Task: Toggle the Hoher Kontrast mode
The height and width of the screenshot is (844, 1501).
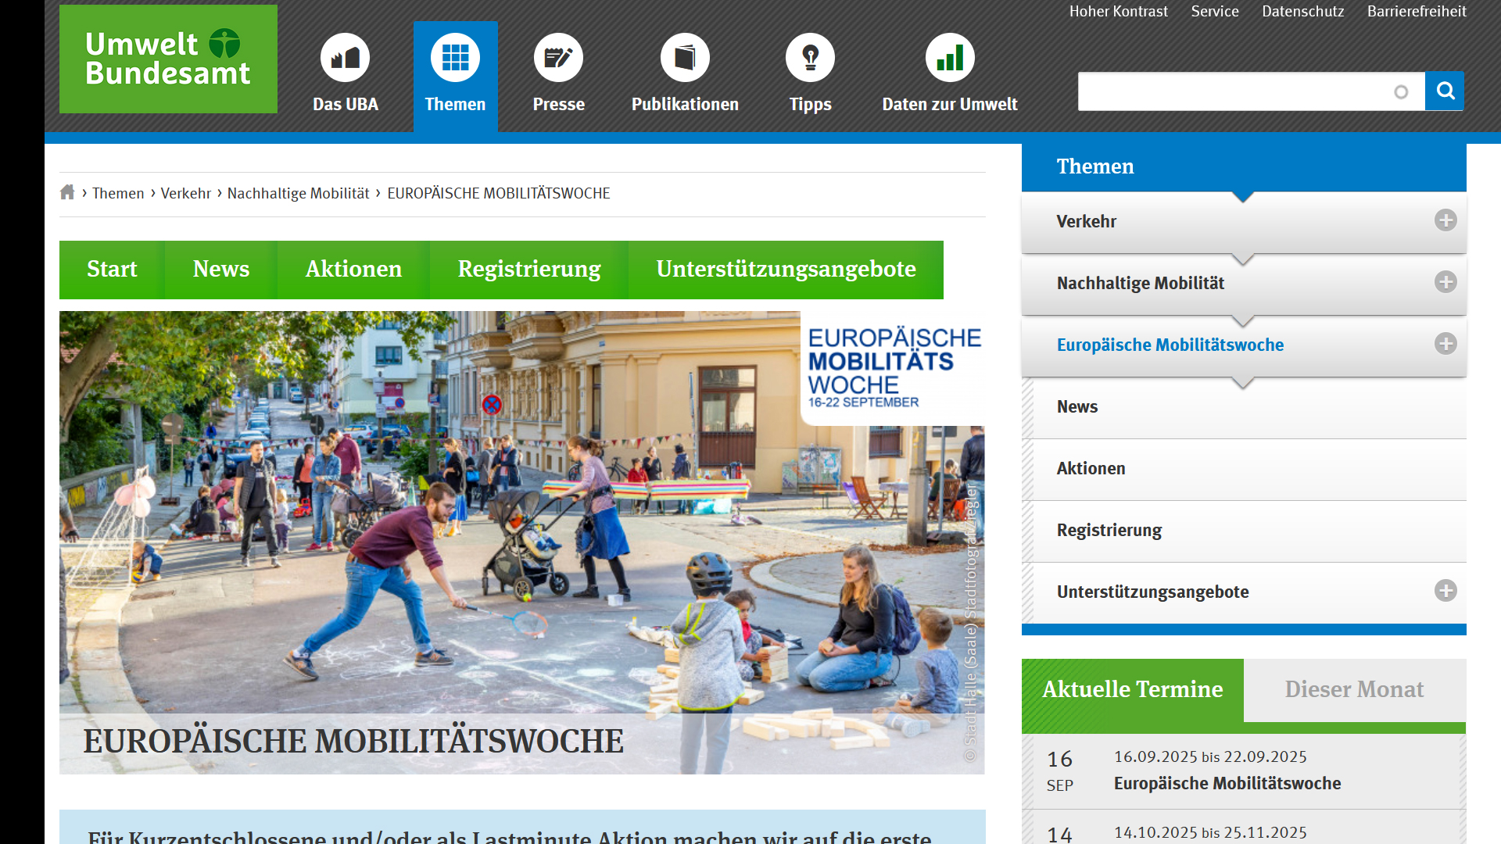Action: (1118, 12)
